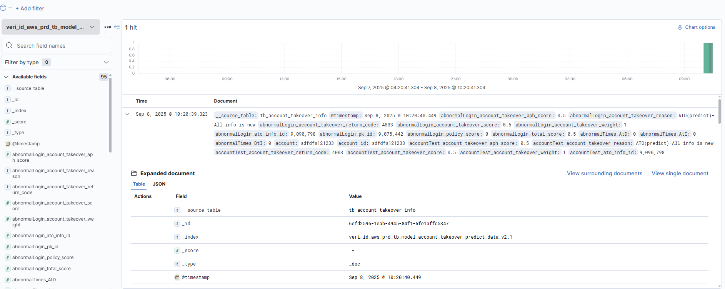Select the Table tab
The height and width of the screenshot is (289, 725).
point(139,184)
